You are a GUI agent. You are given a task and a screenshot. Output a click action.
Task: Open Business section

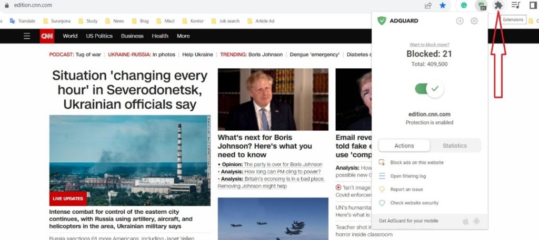tap(132, 36)
